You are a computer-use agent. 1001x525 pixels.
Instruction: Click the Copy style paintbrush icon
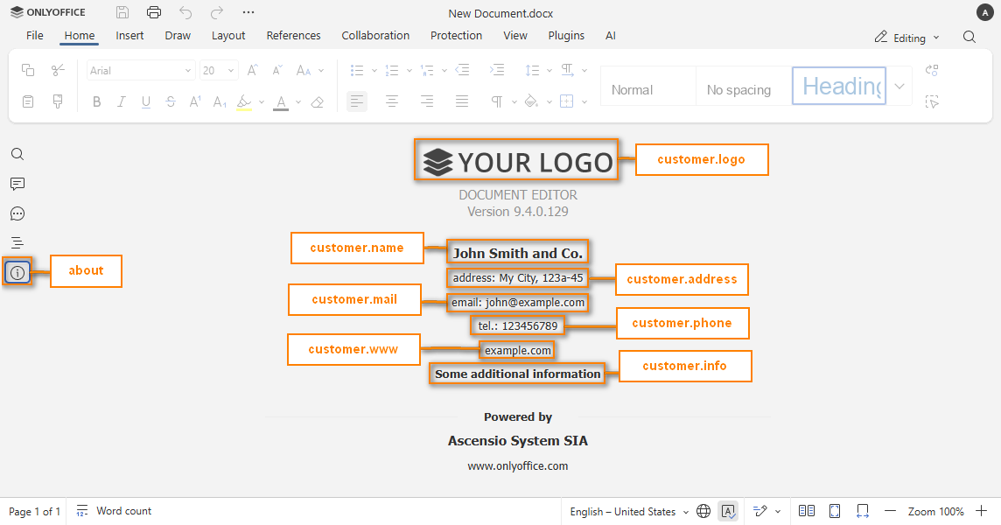pos(58,101)
